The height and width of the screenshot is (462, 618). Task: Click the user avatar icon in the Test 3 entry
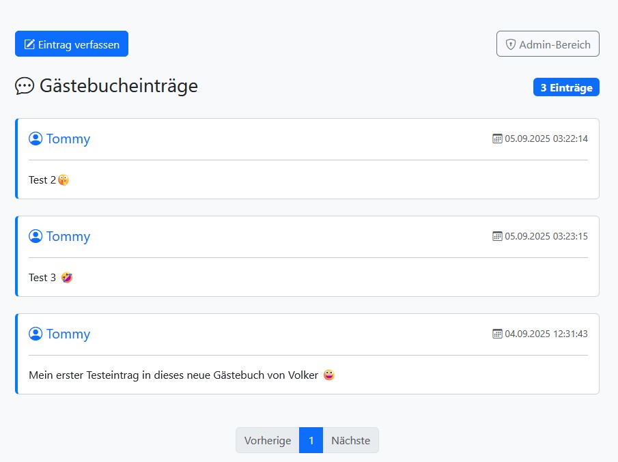[x=36, y=236]
